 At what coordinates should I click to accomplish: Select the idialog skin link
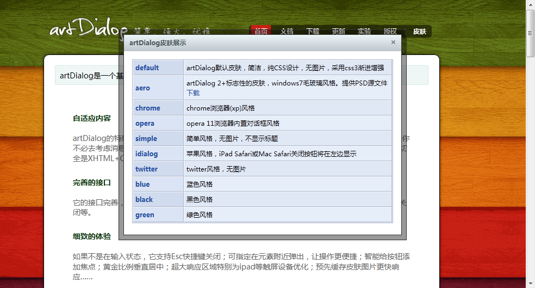coord(146,154)
